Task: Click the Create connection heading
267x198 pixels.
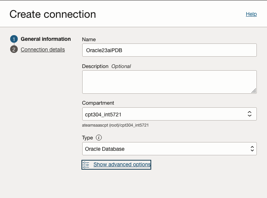Action: tap(53, 14)
